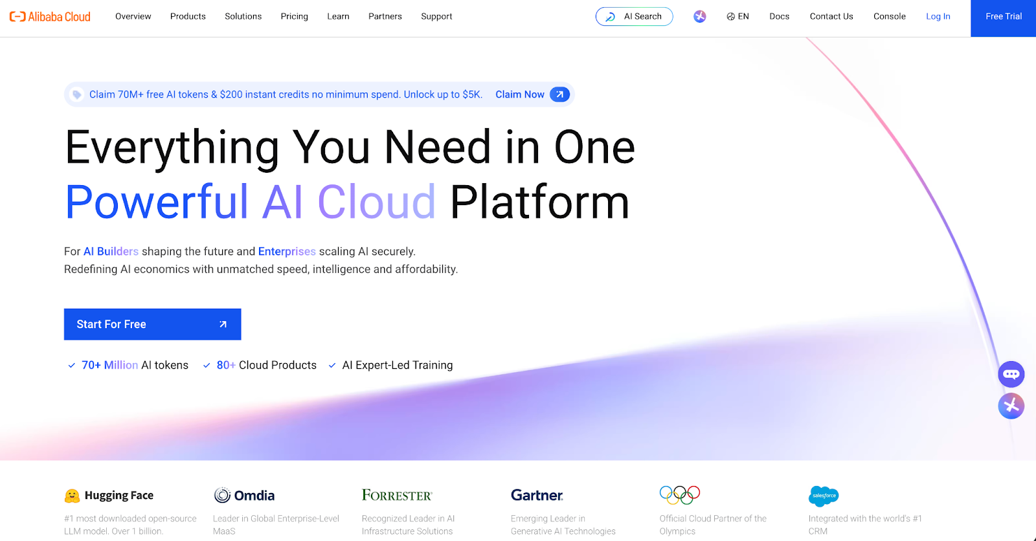The image size is (1036, 541).
Task: Click the Forrester logo
Action: pyautogui.click(x=397, y=496)
